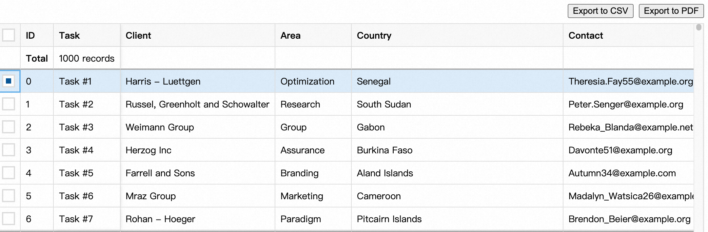The image size is (708, 232).
Task: Select the Mraz Group row checkbox
Action: point(9,196)
